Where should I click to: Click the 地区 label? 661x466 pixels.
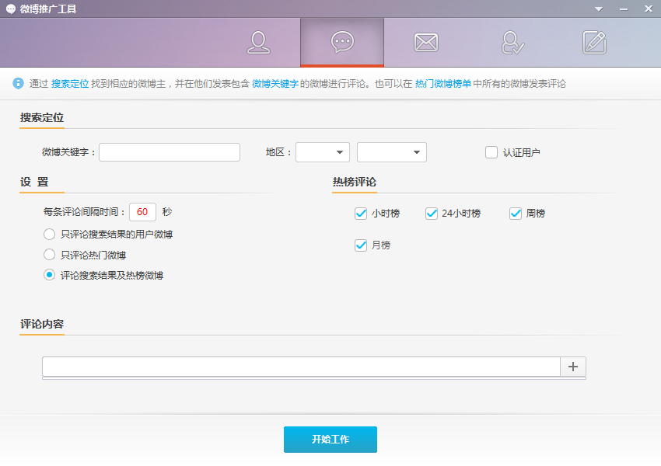pos(278,152)
